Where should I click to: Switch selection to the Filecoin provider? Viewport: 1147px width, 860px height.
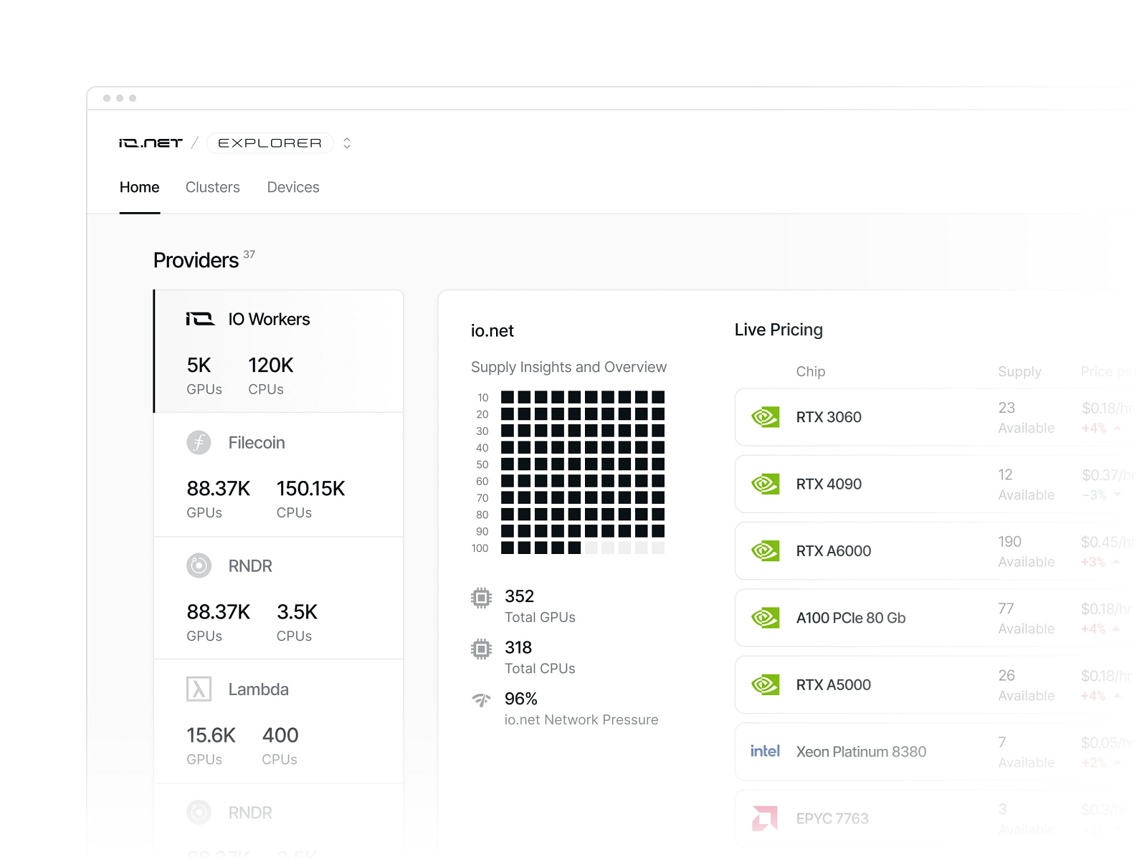(278, 474)
